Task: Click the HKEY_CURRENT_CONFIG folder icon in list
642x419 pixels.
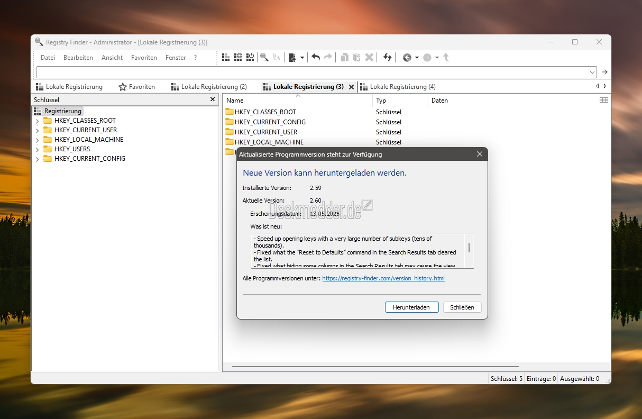Action: (230, 122)
